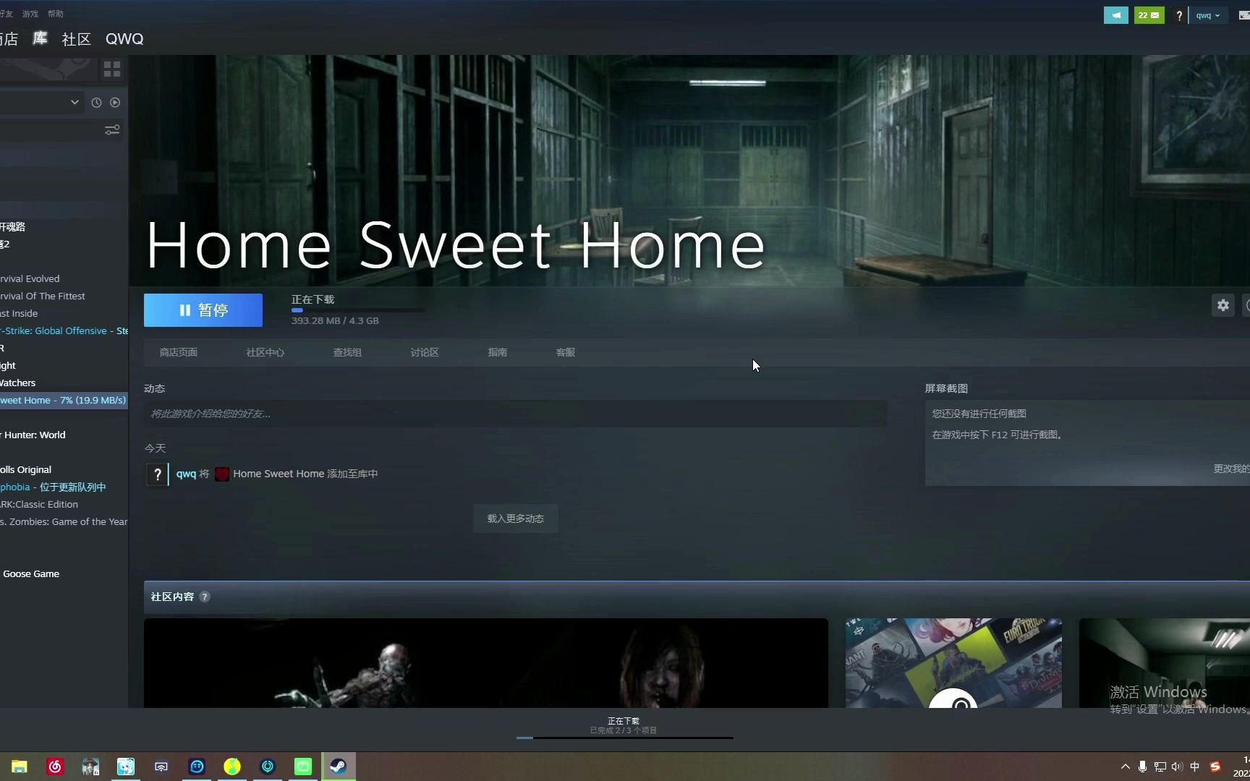Switch library to grid view icon

point(112,69)
